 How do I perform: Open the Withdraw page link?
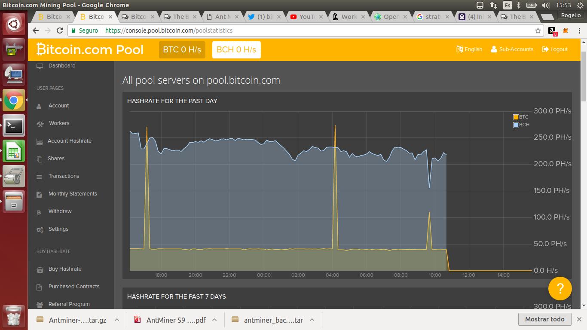pyautogui.click(x=60, y=211)
